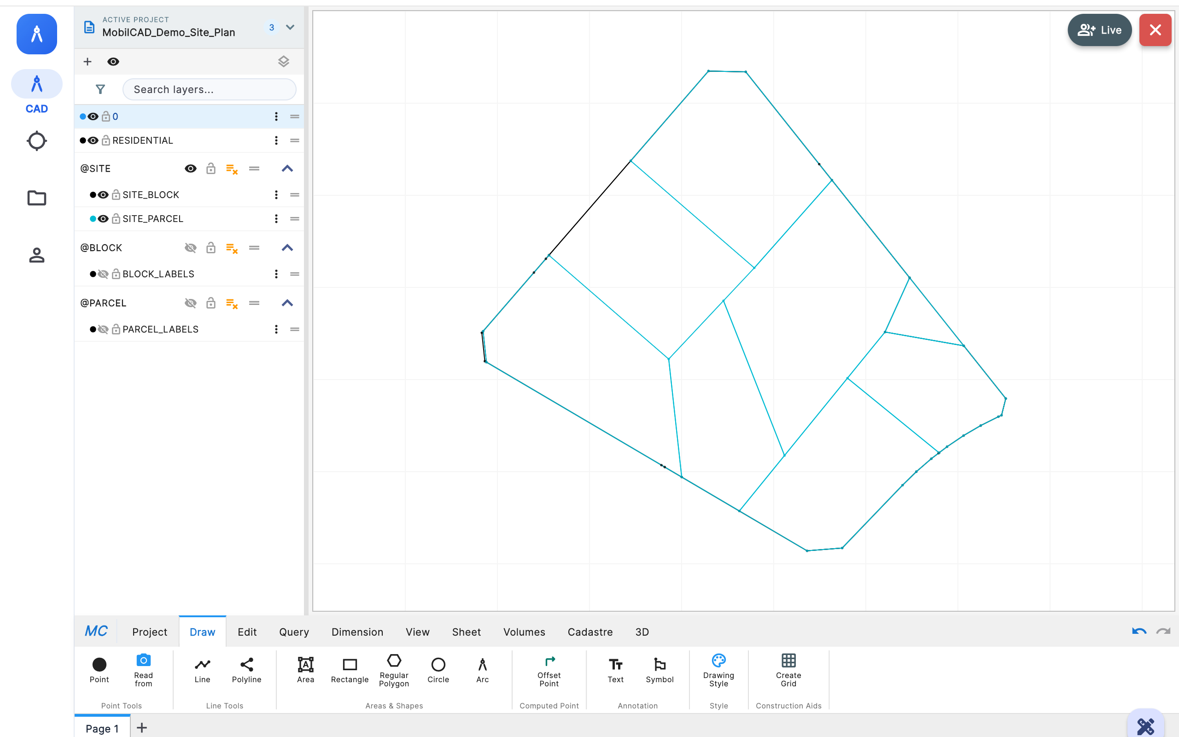1179x737 pixels.
Task: Collapse the @PARCEL layer group
Action: (287, 303)
